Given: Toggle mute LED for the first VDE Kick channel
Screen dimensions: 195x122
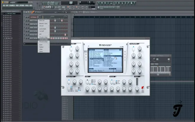Looking at the screenshot, I should [x=24, y=21].
